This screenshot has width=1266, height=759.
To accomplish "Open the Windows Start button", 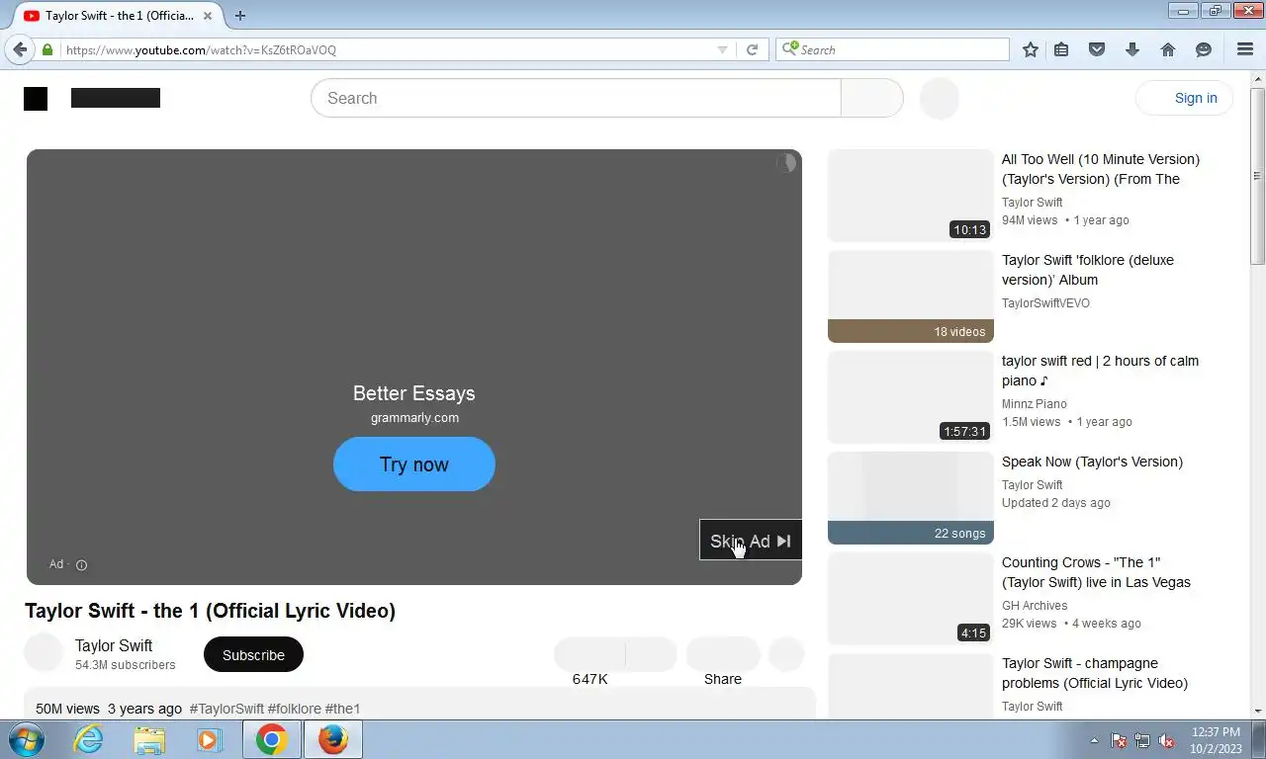I will pos(27,739).
